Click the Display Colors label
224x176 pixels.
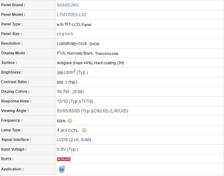[15, 92]
